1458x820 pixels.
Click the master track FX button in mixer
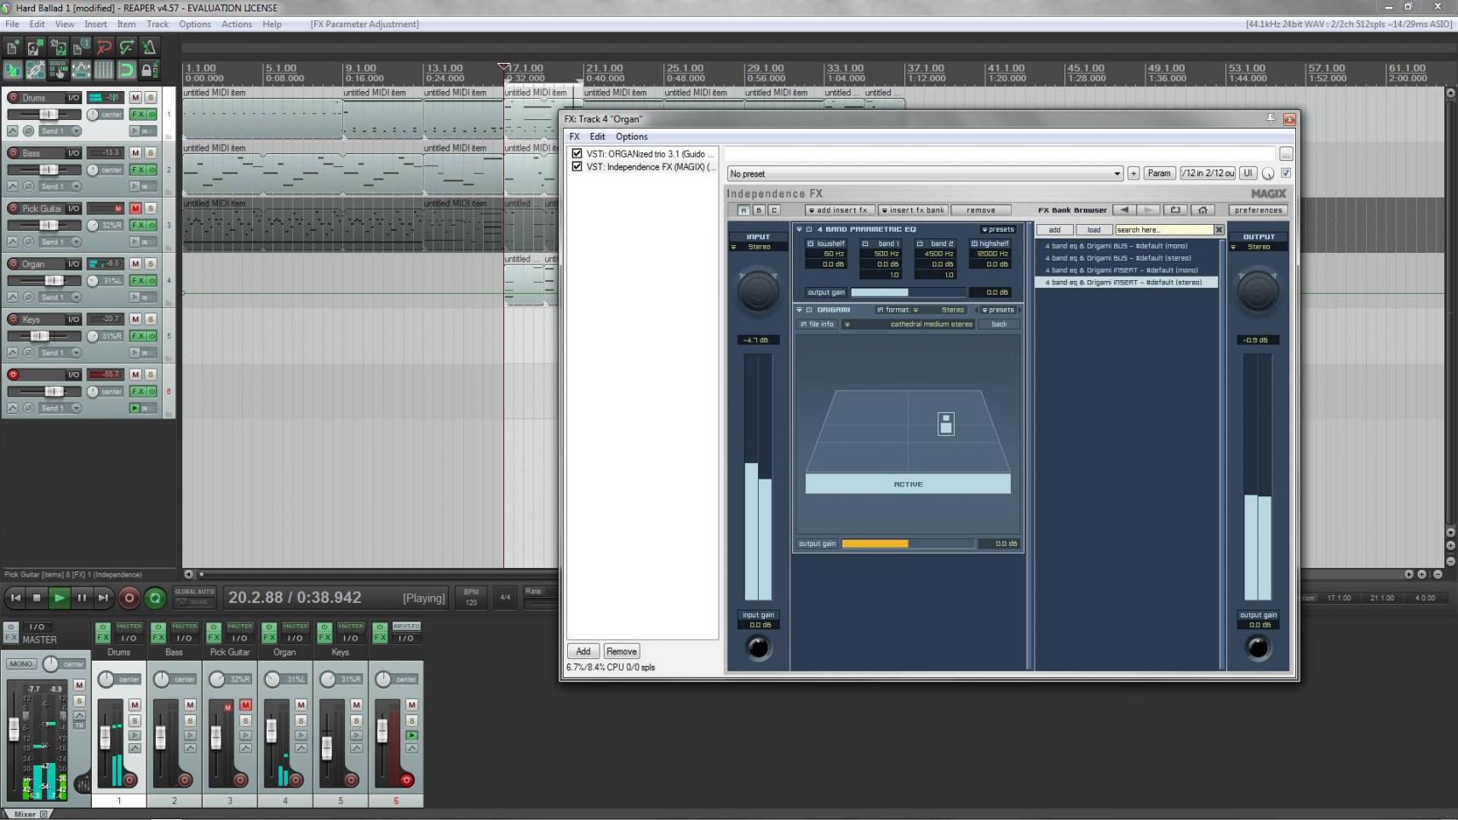click(x=10, y=638)
